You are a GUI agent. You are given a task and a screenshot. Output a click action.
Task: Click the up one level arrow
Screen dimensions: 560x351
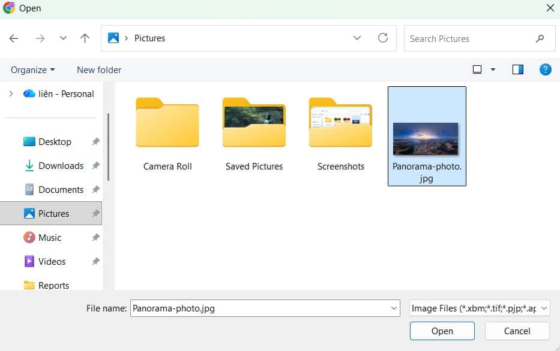pyautogui.click(x=85, y=38)
